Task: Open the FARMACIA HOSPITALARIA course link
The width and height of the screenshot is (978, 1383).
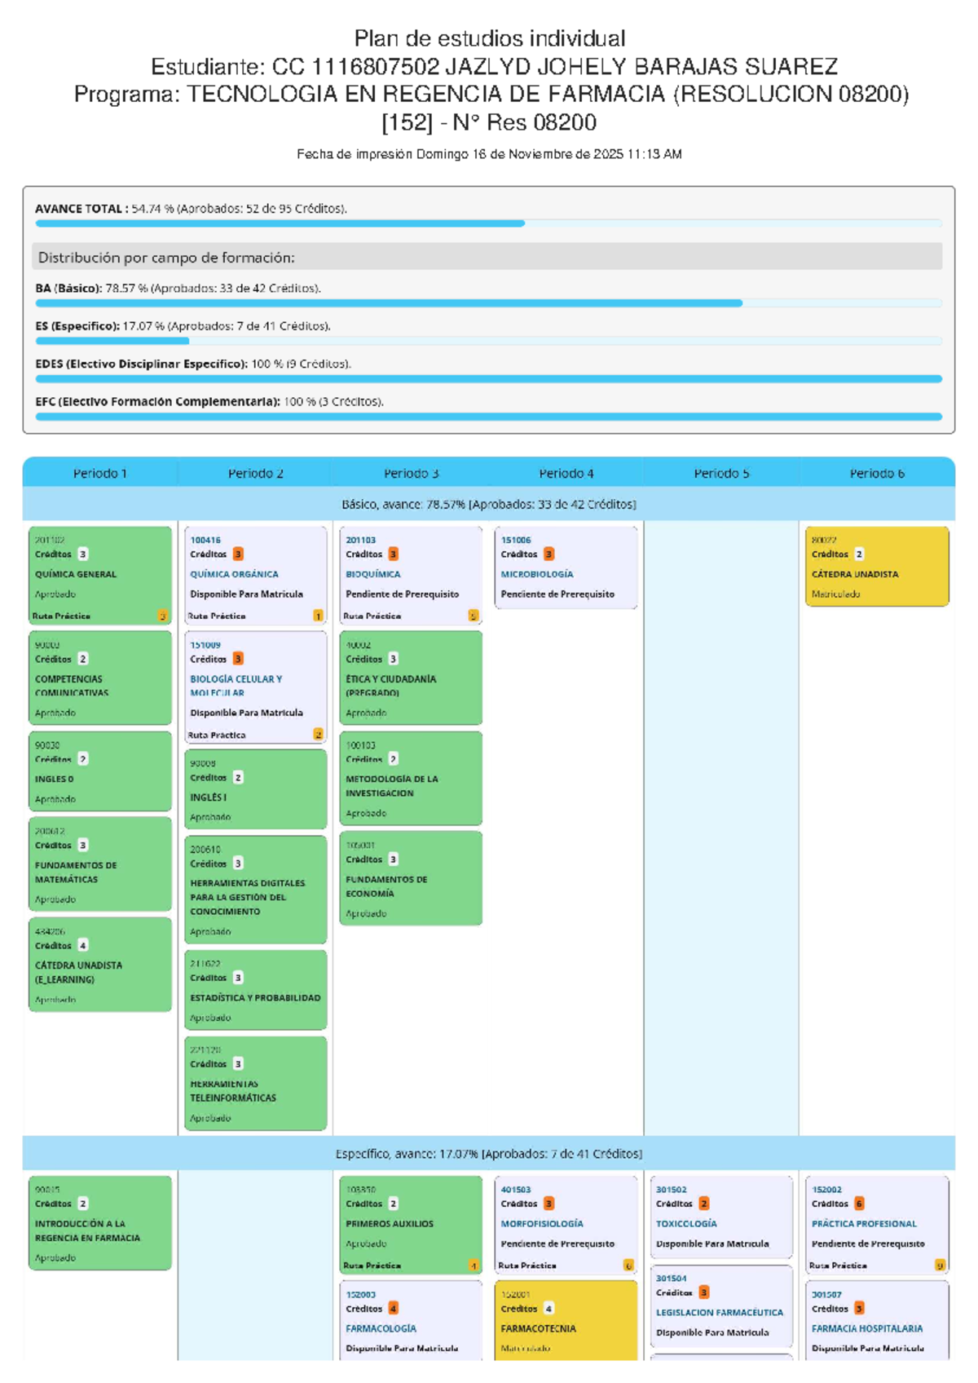Action: [867, 1328]
